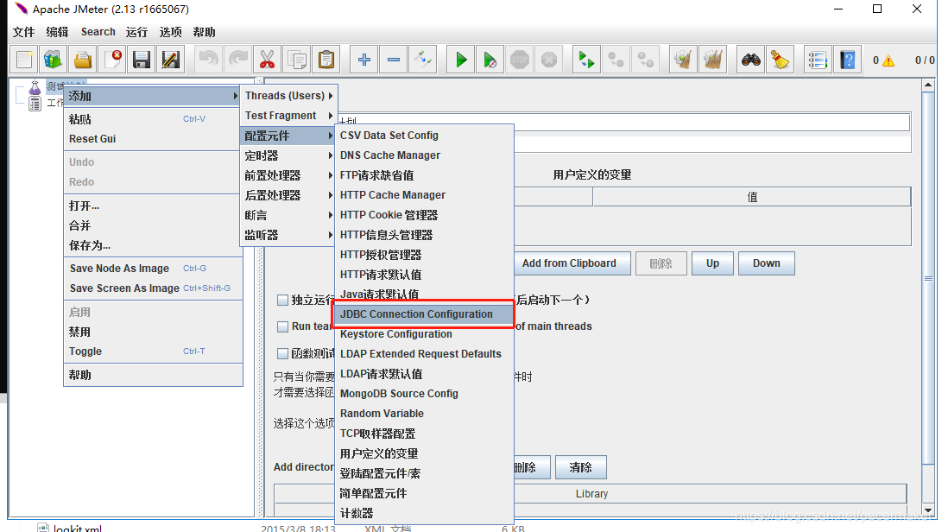Toggle the Run tearDown checkbox
942x532 pixels.
[x=282, y=326]
